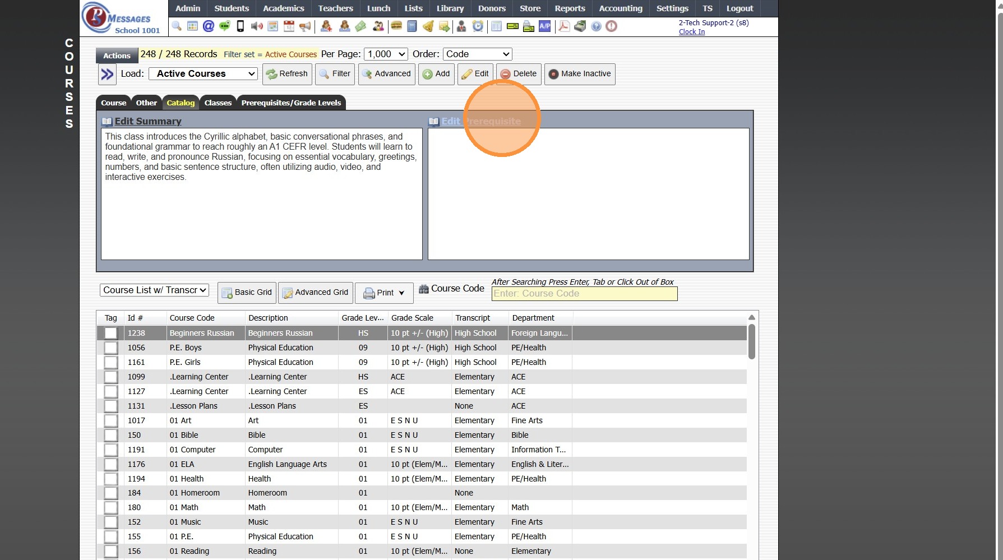Open the Print dropdown button
This screenshot has height=560, width=1003.
click(x=384, y=293)
